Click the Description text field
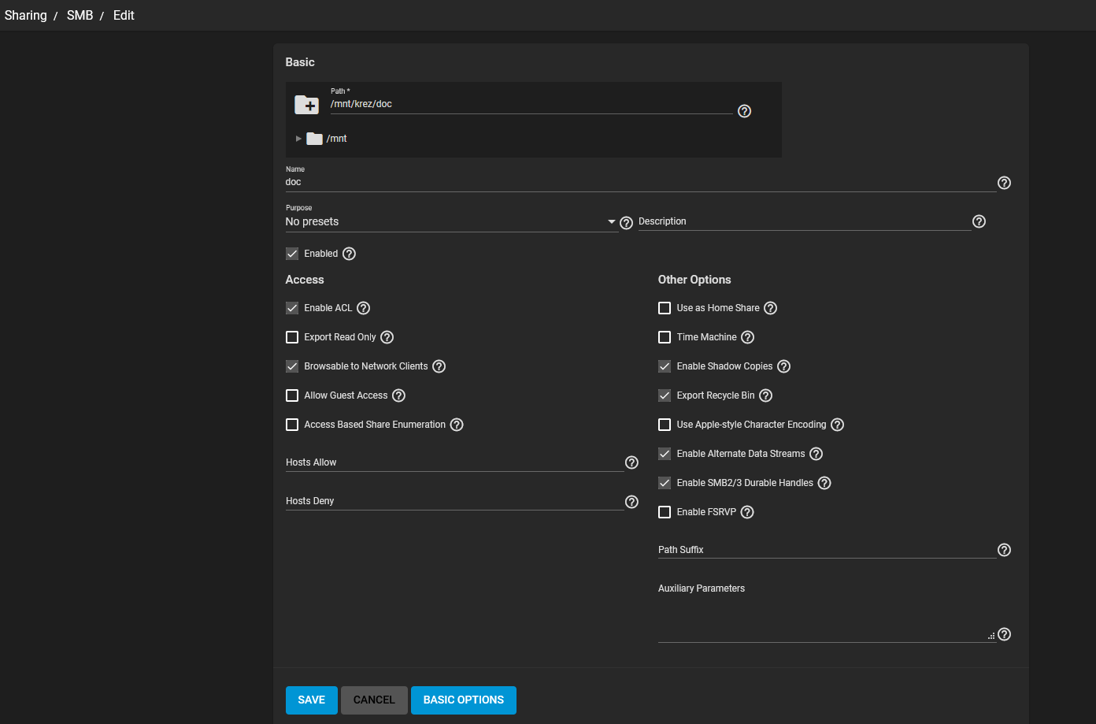 point(803,221)
